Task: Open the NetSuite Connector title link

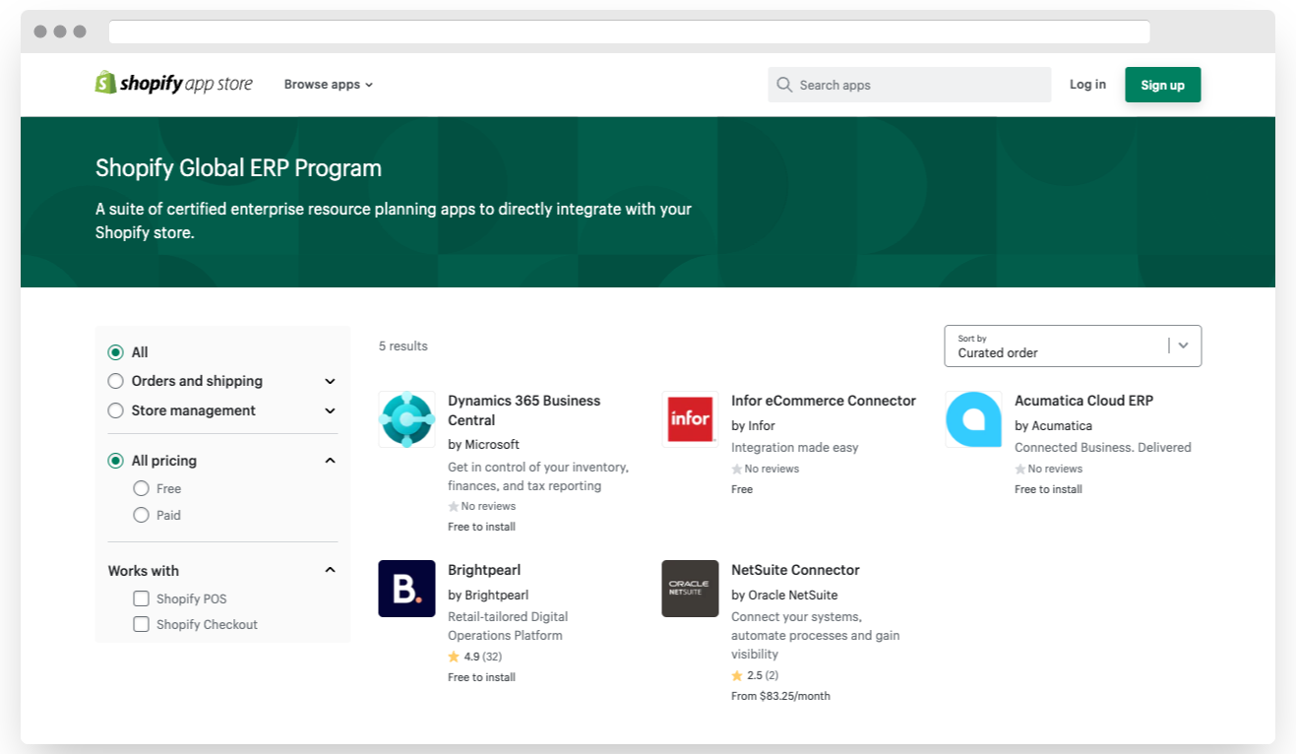Action: (795, 570)
